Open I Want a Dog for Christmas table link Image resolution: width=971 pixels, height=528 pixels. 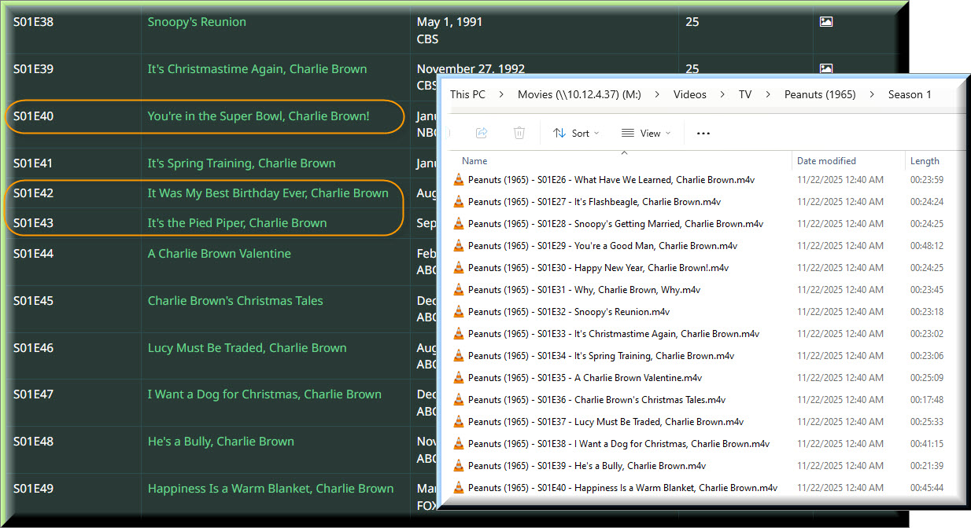[x=264, y=394]
